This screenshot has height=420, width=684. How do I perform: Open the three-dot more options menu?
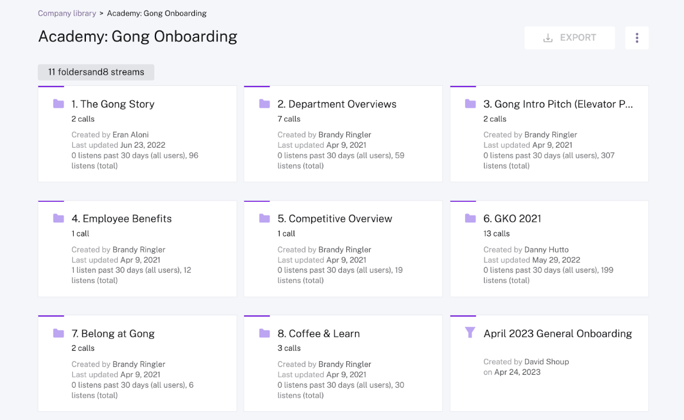[637, 38]
